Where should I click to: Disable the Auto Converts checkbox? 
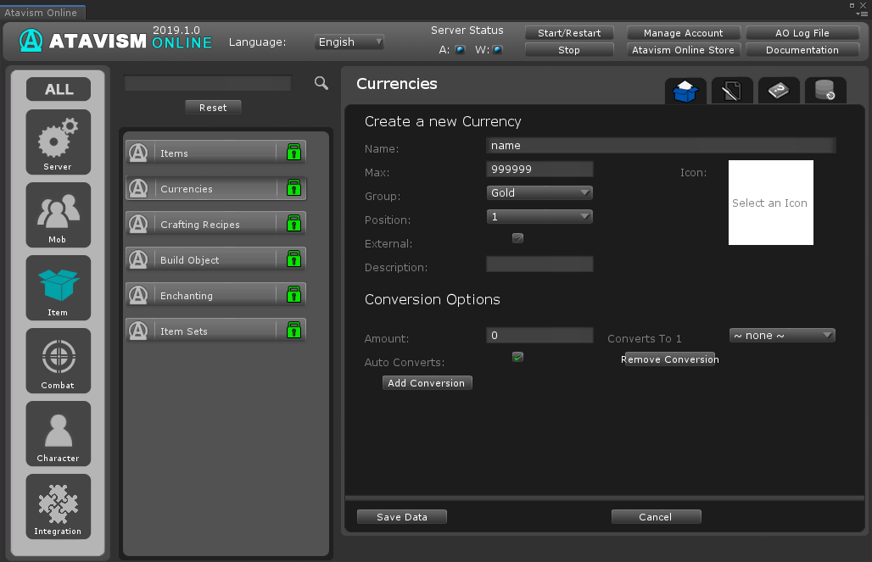click(517, 357)
